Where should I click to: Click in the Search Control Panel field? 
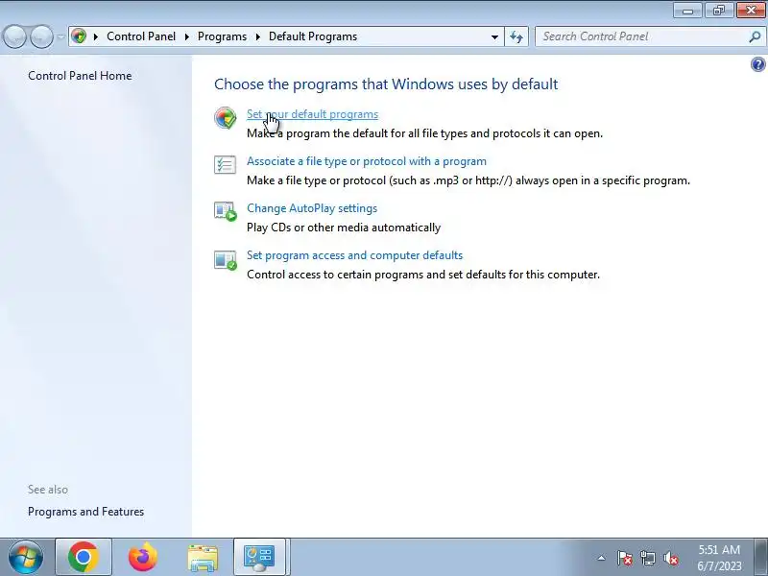(641, 36)
